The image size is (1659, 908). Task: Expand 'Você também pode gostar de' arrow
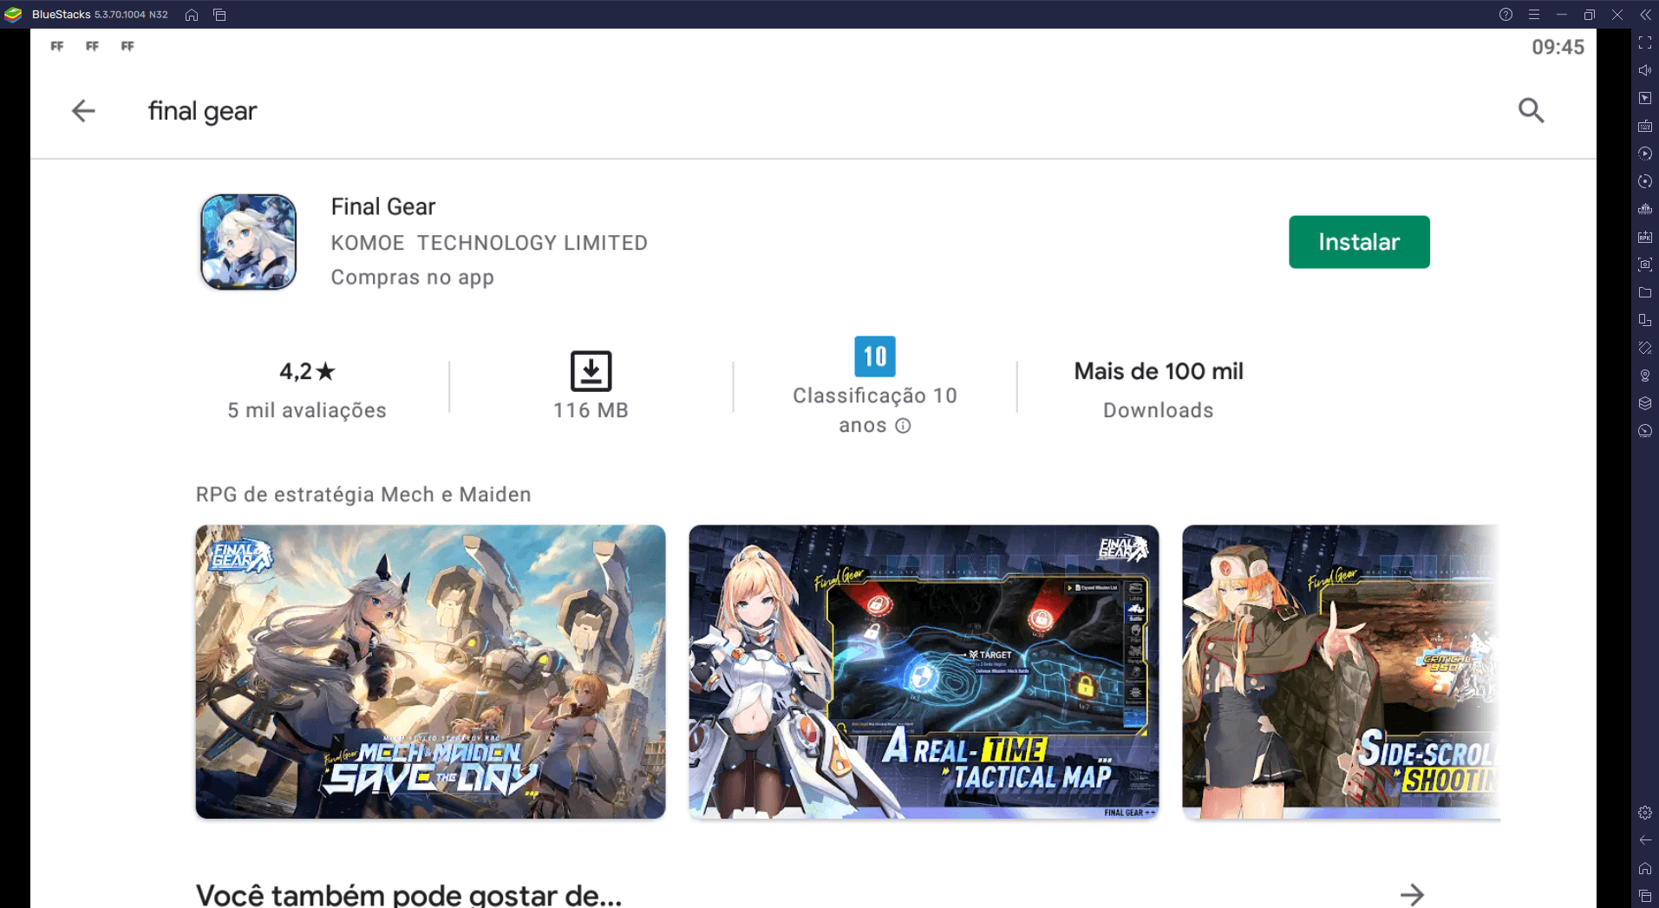click(x=1412, y=894)
